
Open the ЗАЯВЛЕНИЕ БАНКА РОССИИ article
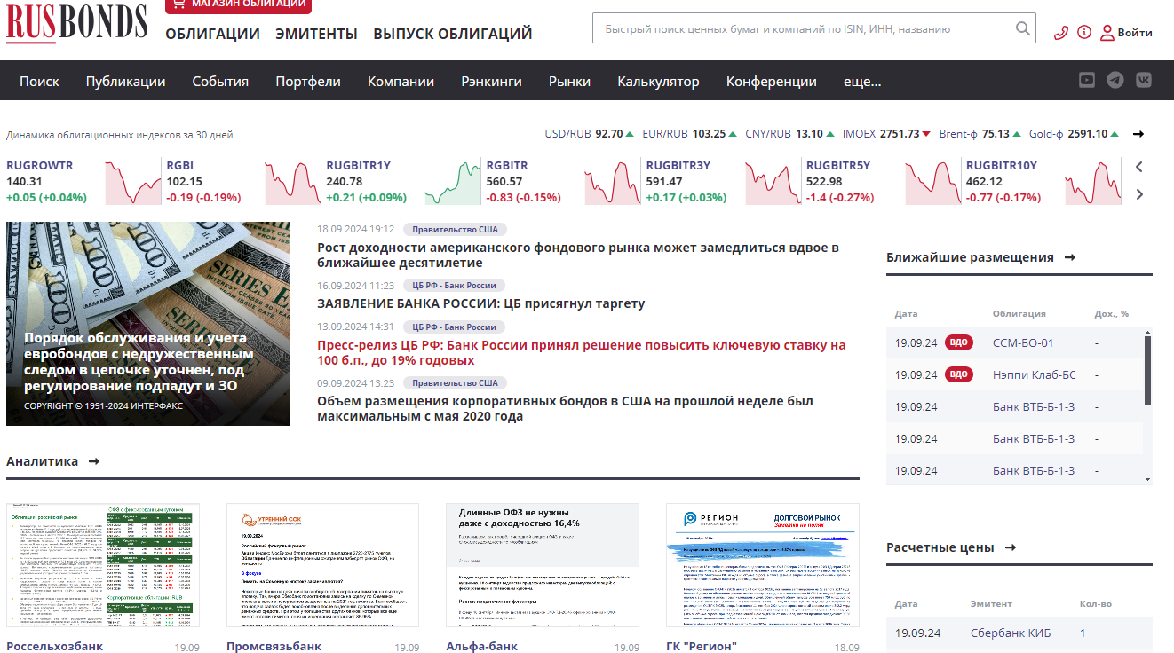point(481,303)
